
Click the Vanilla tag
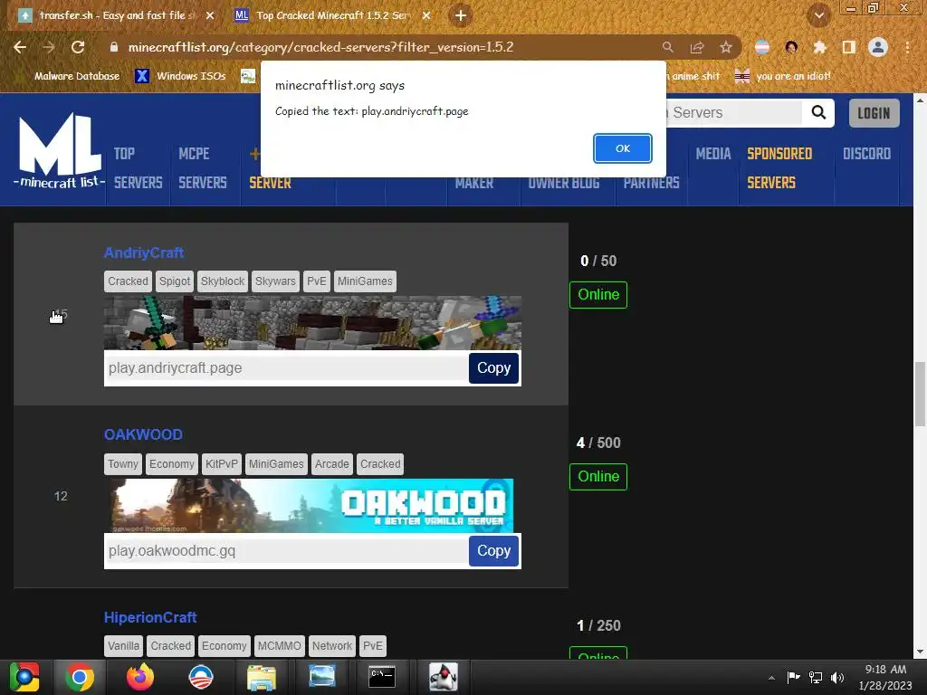coord(123,646)
